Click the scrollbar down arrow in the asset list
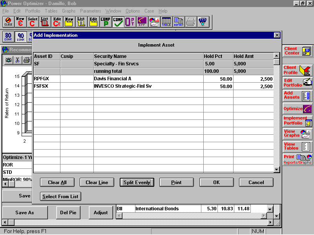This screenshot has width=314, height=235. 276,168
